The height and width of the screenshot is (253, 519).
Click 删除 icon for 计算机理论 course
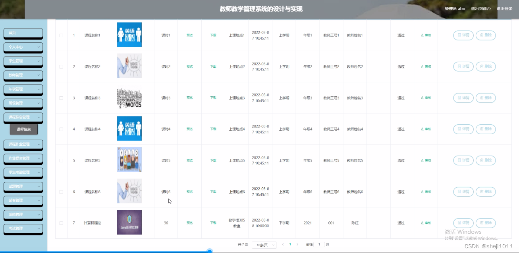tap(486, 223)
